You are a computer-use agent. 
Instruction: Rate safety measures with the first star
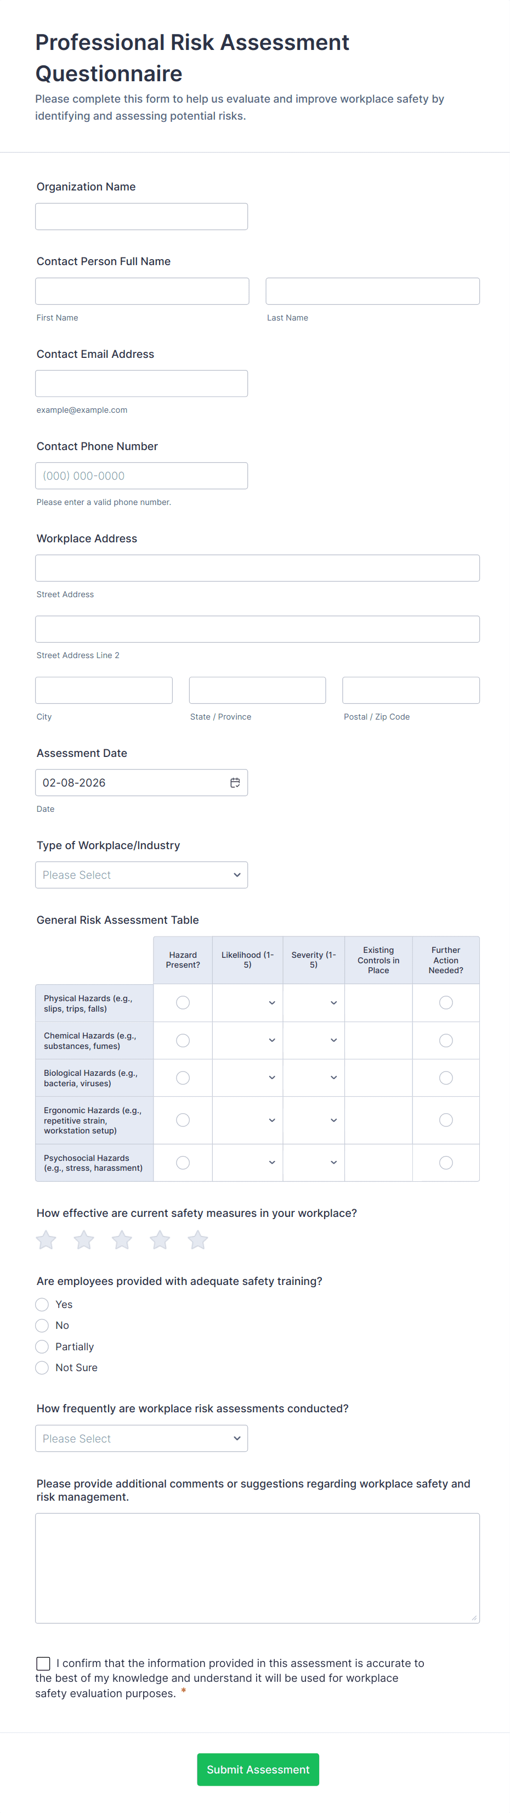point(47,1240)
